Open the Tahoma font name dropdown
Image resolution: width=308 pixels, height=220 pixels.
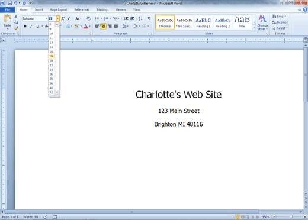point(46,18)
